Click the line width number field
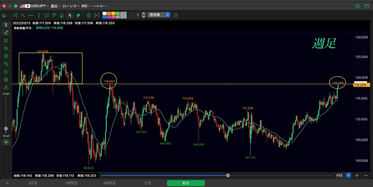Screen dimensions: 373x187 coord(135,15)
